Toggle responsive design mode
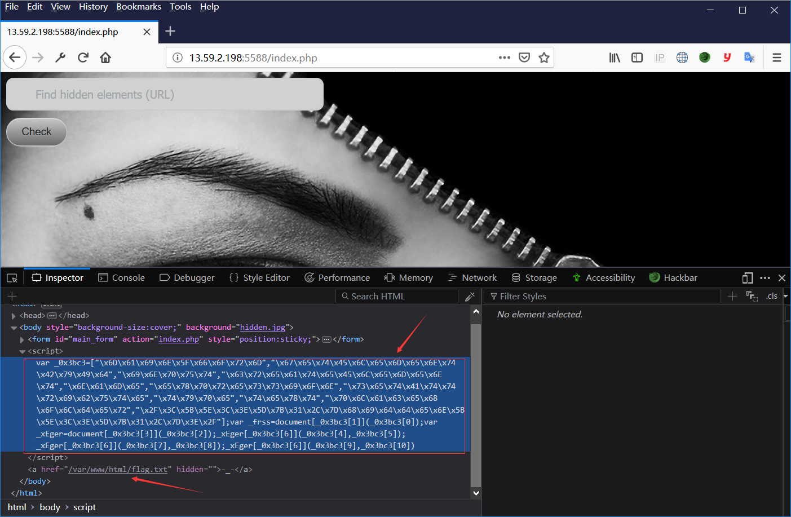791x517 pixels. tap(747, 278)
